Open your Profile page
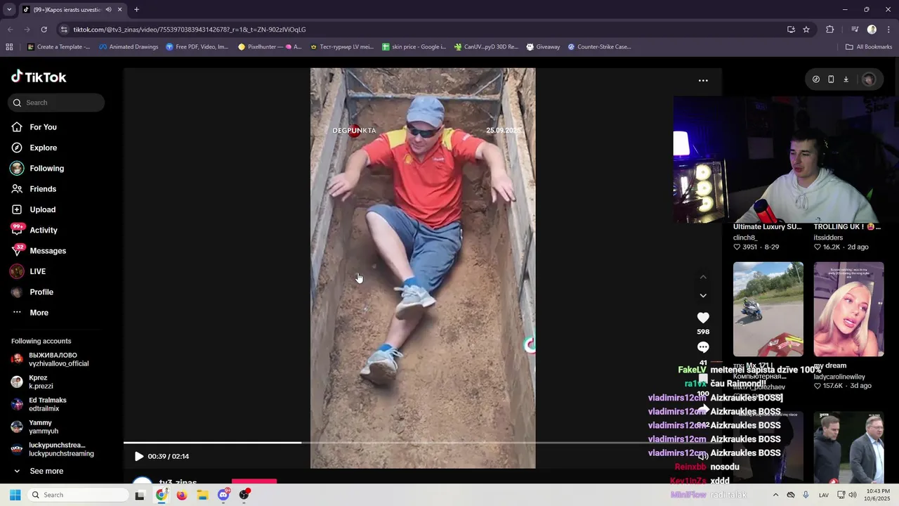 (32, 292)
